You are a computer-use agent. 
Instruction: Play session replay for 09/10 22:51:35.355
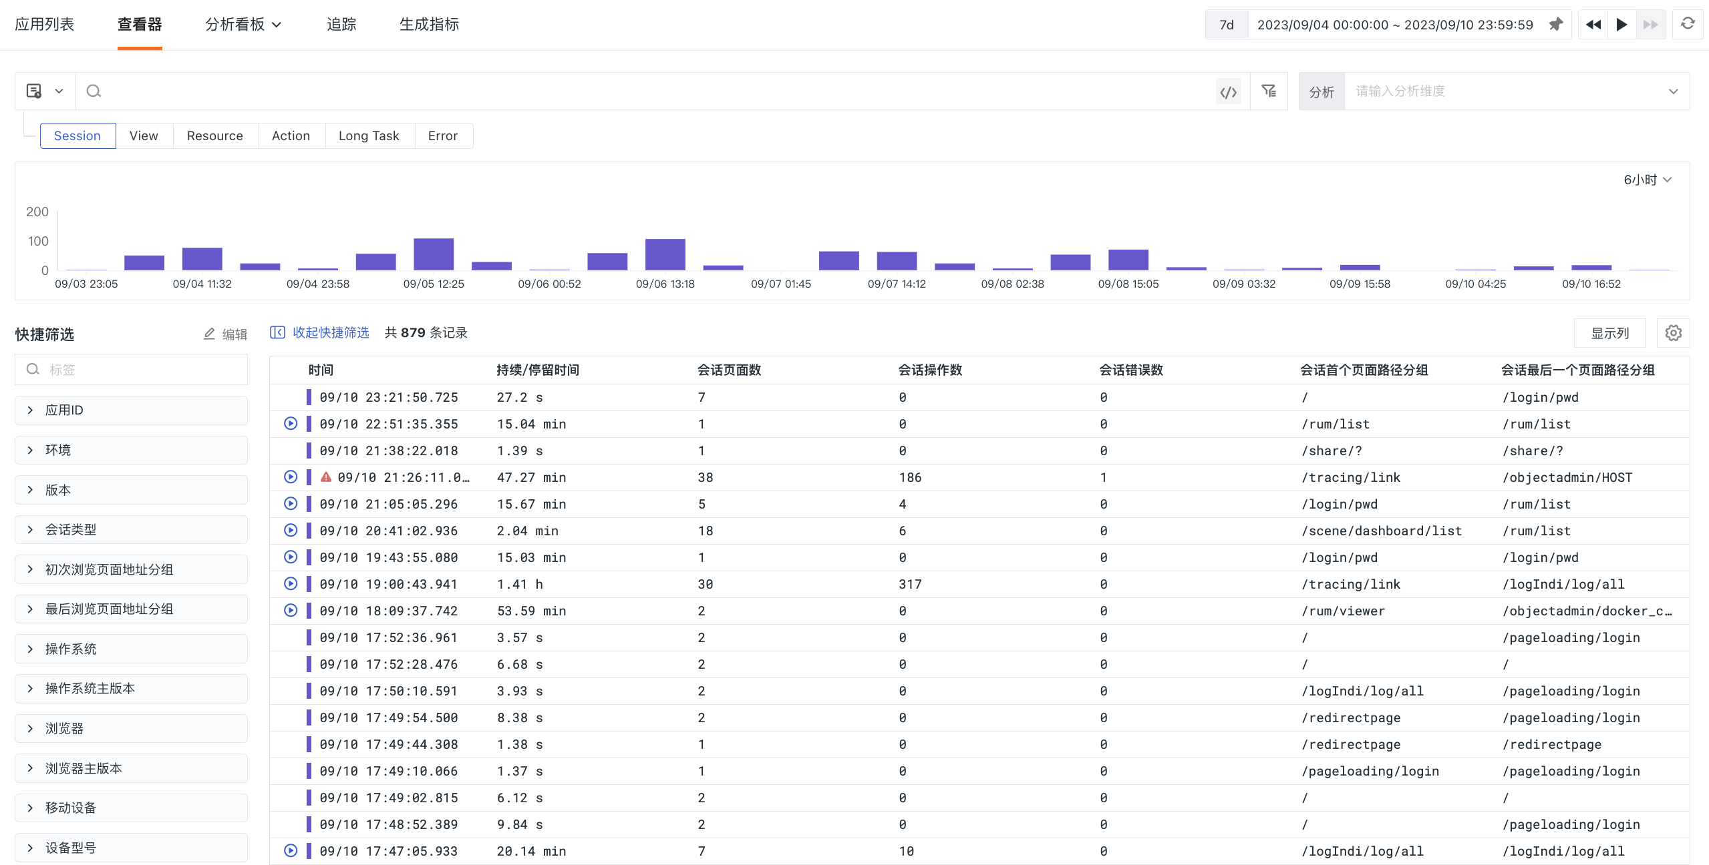point(291,424)
